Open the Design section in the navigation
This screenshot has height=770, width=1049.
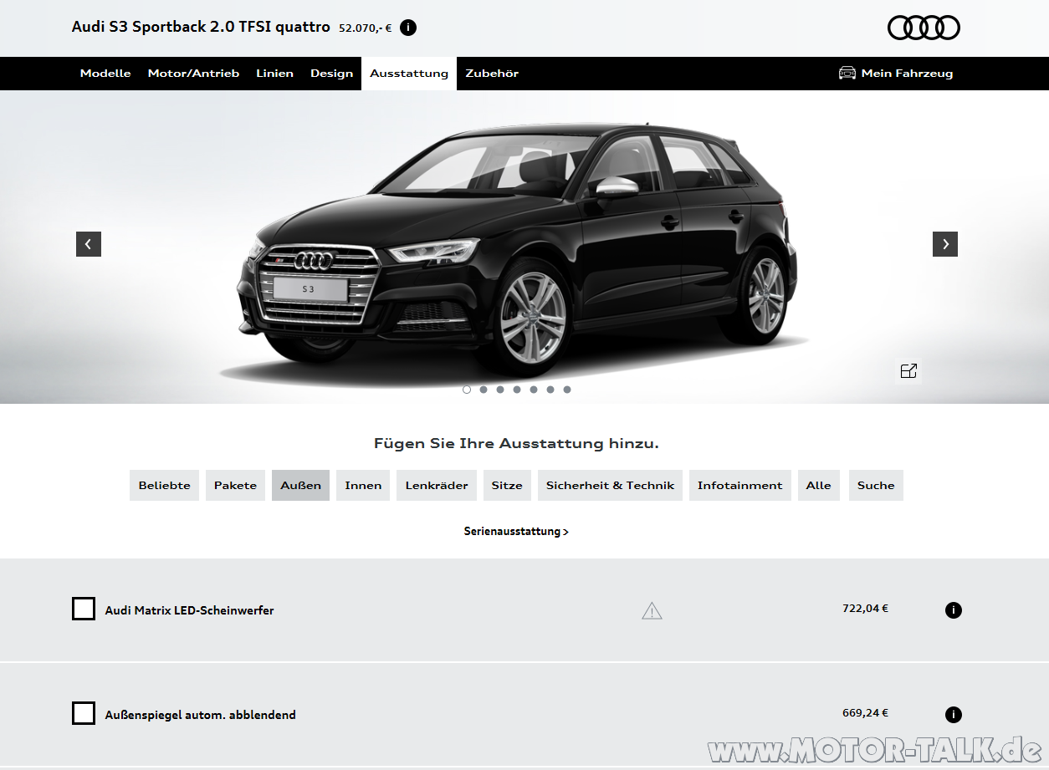point(331,73)
